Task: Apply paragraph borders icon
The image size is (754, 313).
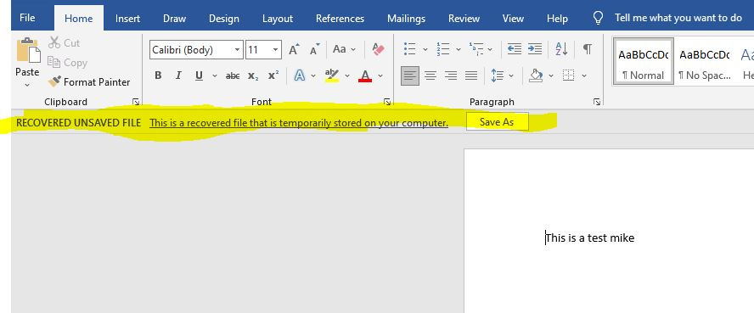Action: (568, 75)
